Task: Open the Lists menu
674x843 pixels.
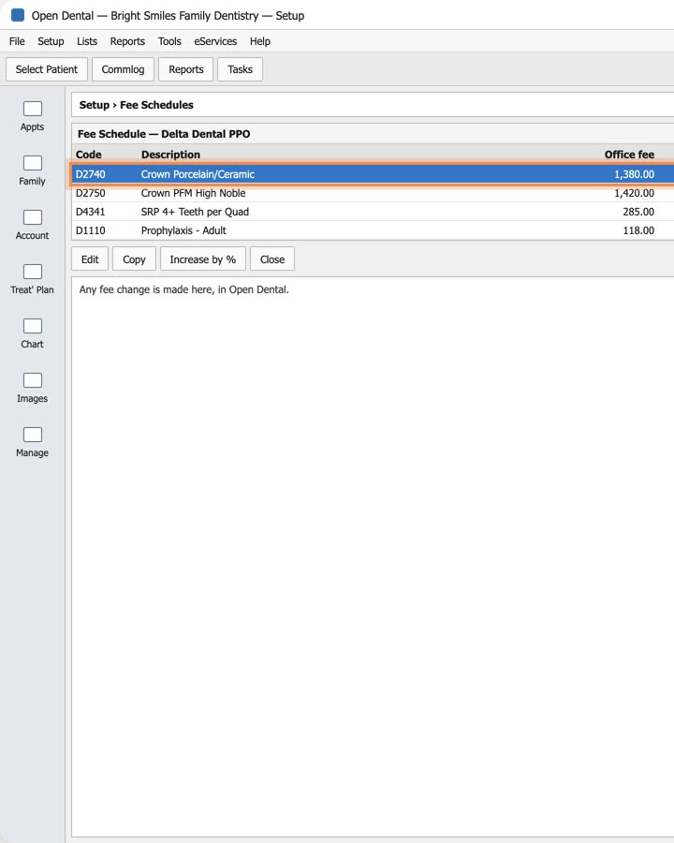Action: click(87, 41)
